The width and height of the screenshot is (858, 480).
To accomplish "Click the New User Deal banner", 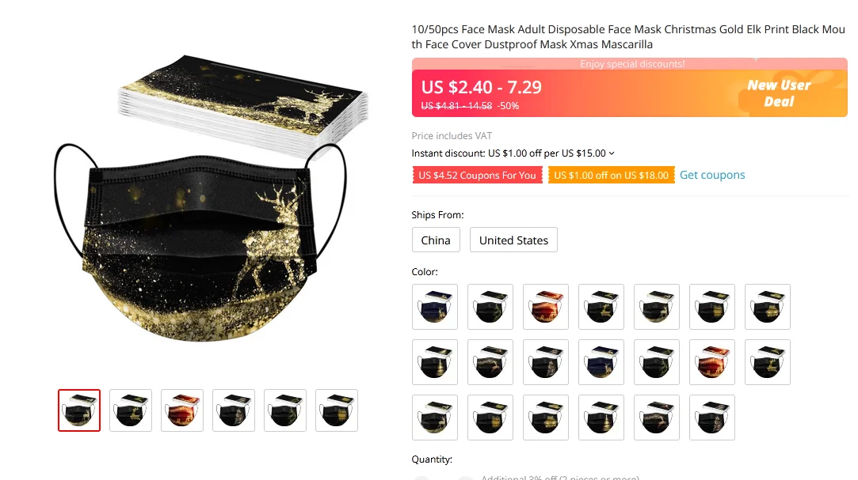I will click(779, 93).
